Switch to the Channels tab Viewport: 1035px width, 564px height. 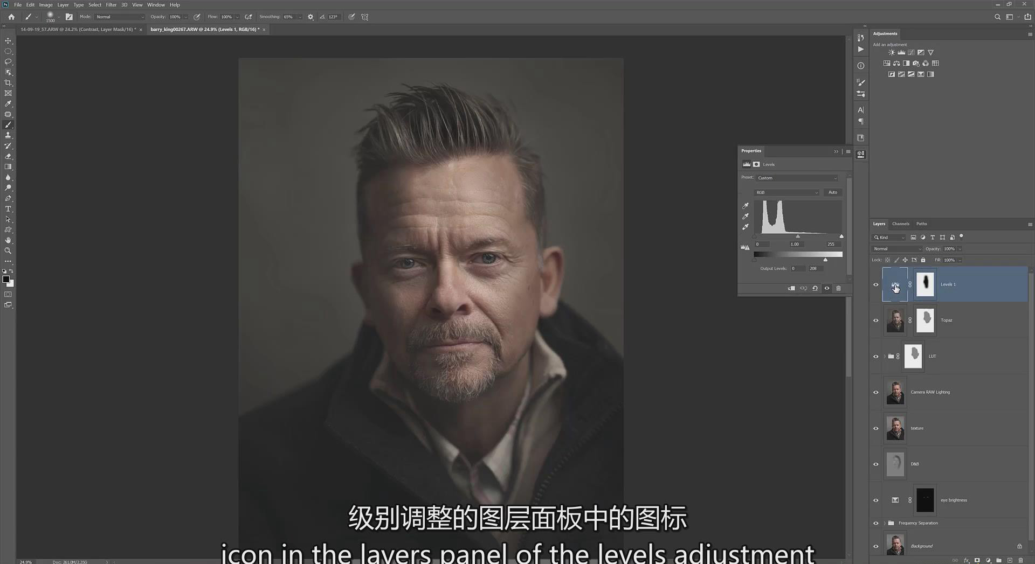pyautogui.click(x=901, y=224)
